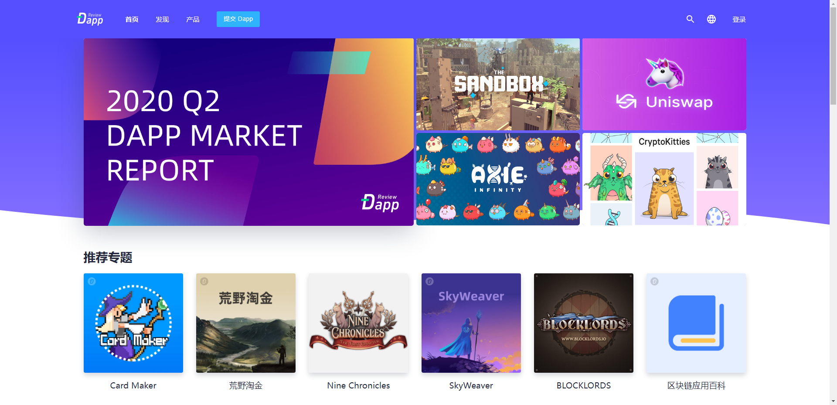This screenshot has width=837, height=405.
Task: Go to the 首页 menu item
Action: (x=132, y=19)
